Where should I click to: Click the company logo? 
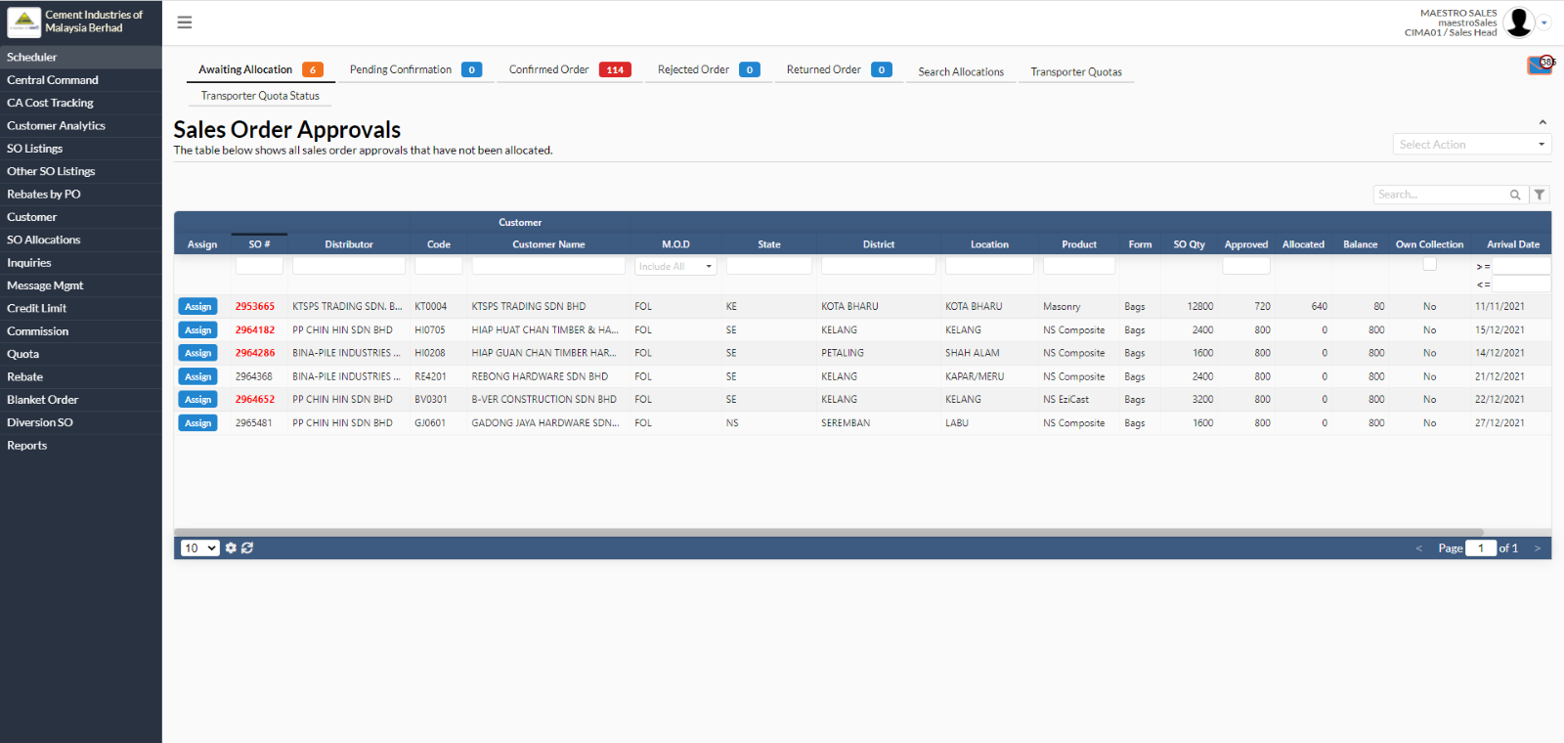tap(23, 22)
